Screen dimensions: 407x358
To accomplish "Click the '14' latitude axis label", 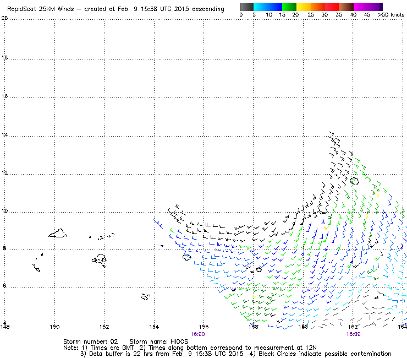I will tap(4, 135).
